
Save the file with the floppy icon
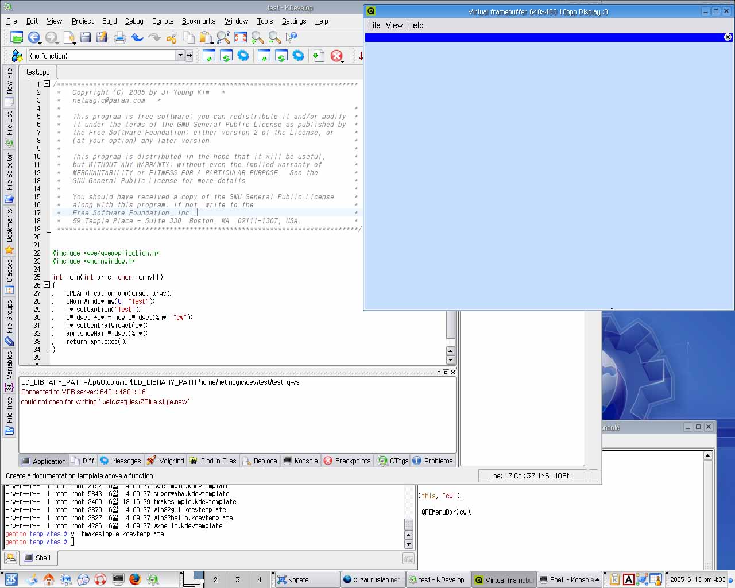click(x=86, y=37)
